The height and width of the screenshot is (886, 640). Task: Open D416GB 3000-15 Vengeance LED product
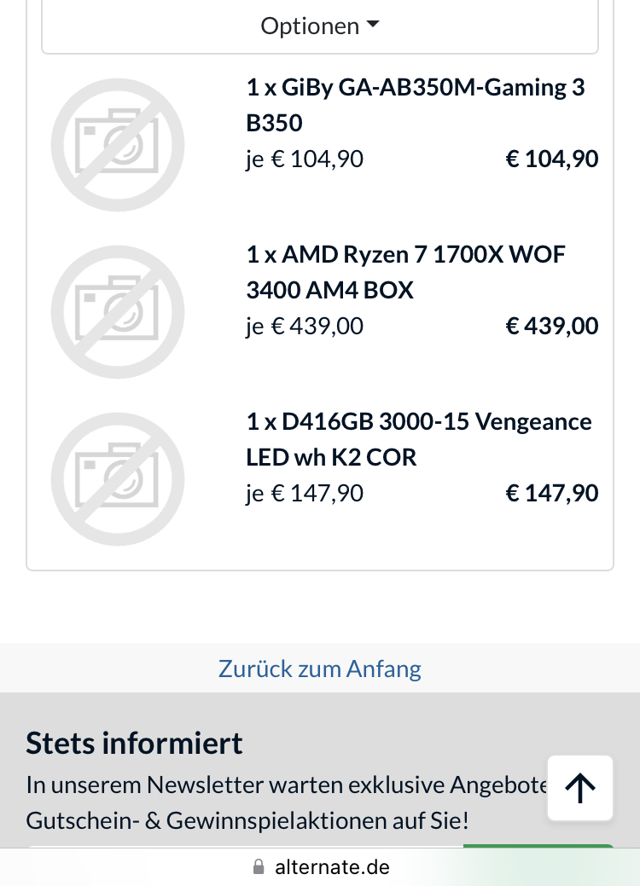[418, 439]
